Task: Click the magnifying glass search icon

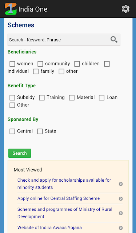Action: pyautogui.click(x=114, y=40)
